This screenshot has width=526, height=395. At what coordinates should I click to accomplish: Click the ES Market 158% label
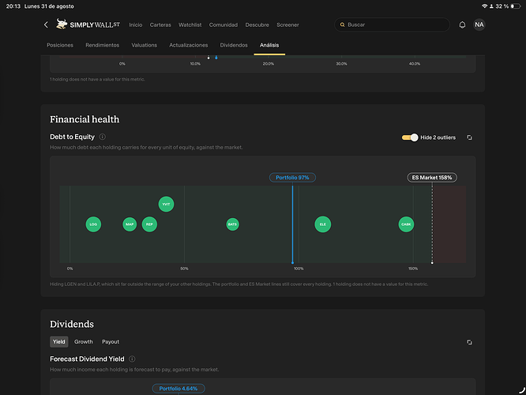(x=432, y=178)
